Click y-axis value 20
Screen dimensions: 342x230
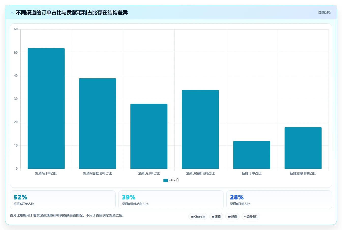[x=16, y=122]
